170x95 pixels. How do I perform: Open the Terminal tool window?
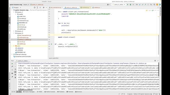coord(70,92)
